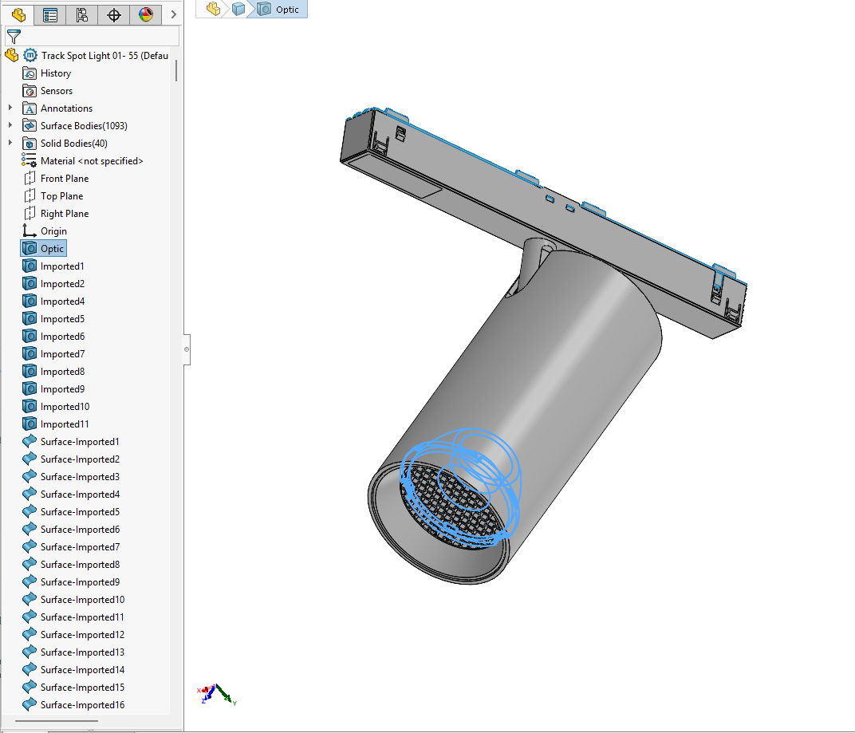Expand the Surface Bodies(1093) folder
Screen dimensions: 855x733
(x=10, y=125)
